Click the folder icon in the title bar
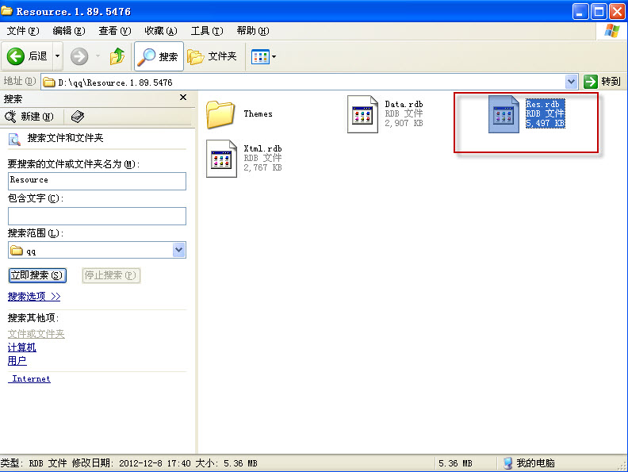Image resolution: width=628 pixels, height=472 pixels. 7,11
